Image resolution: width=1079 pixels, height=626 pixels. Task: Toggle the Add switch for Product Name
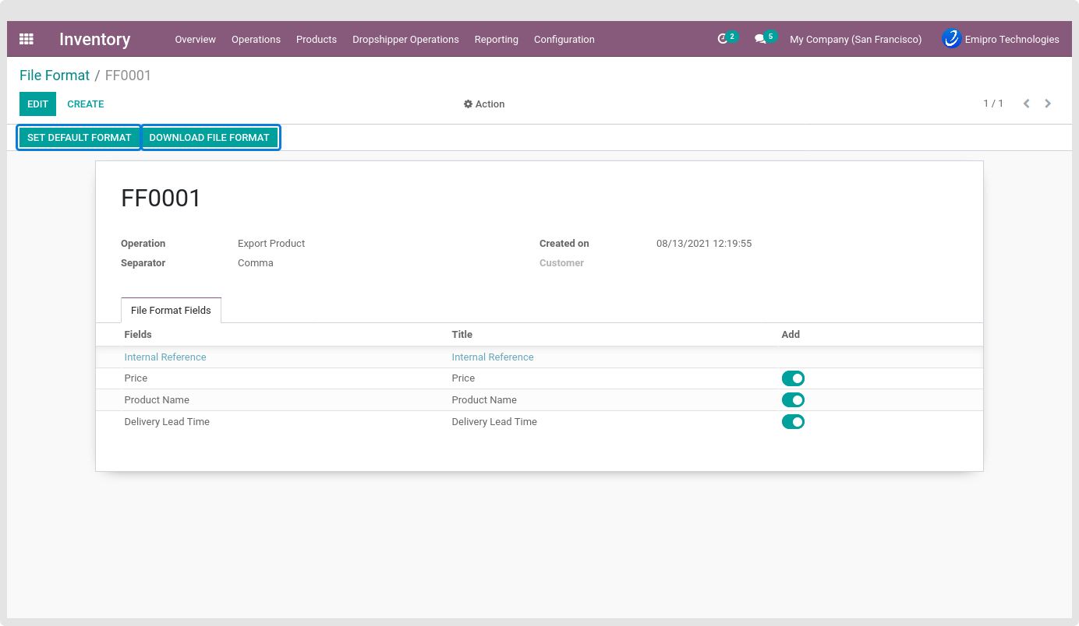[x=793, y=400]
